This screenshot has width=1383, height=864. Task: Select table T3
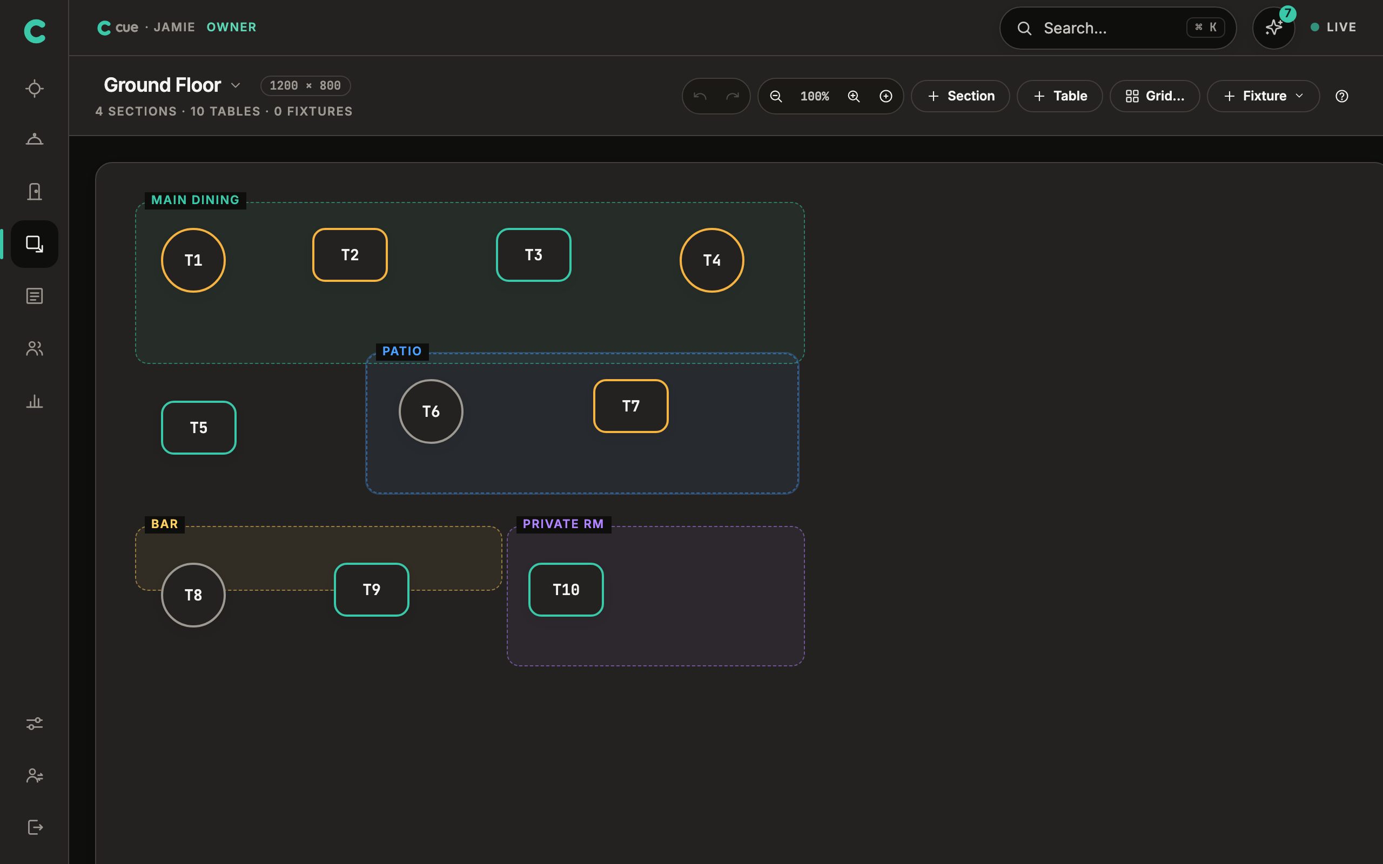(534, 255)
